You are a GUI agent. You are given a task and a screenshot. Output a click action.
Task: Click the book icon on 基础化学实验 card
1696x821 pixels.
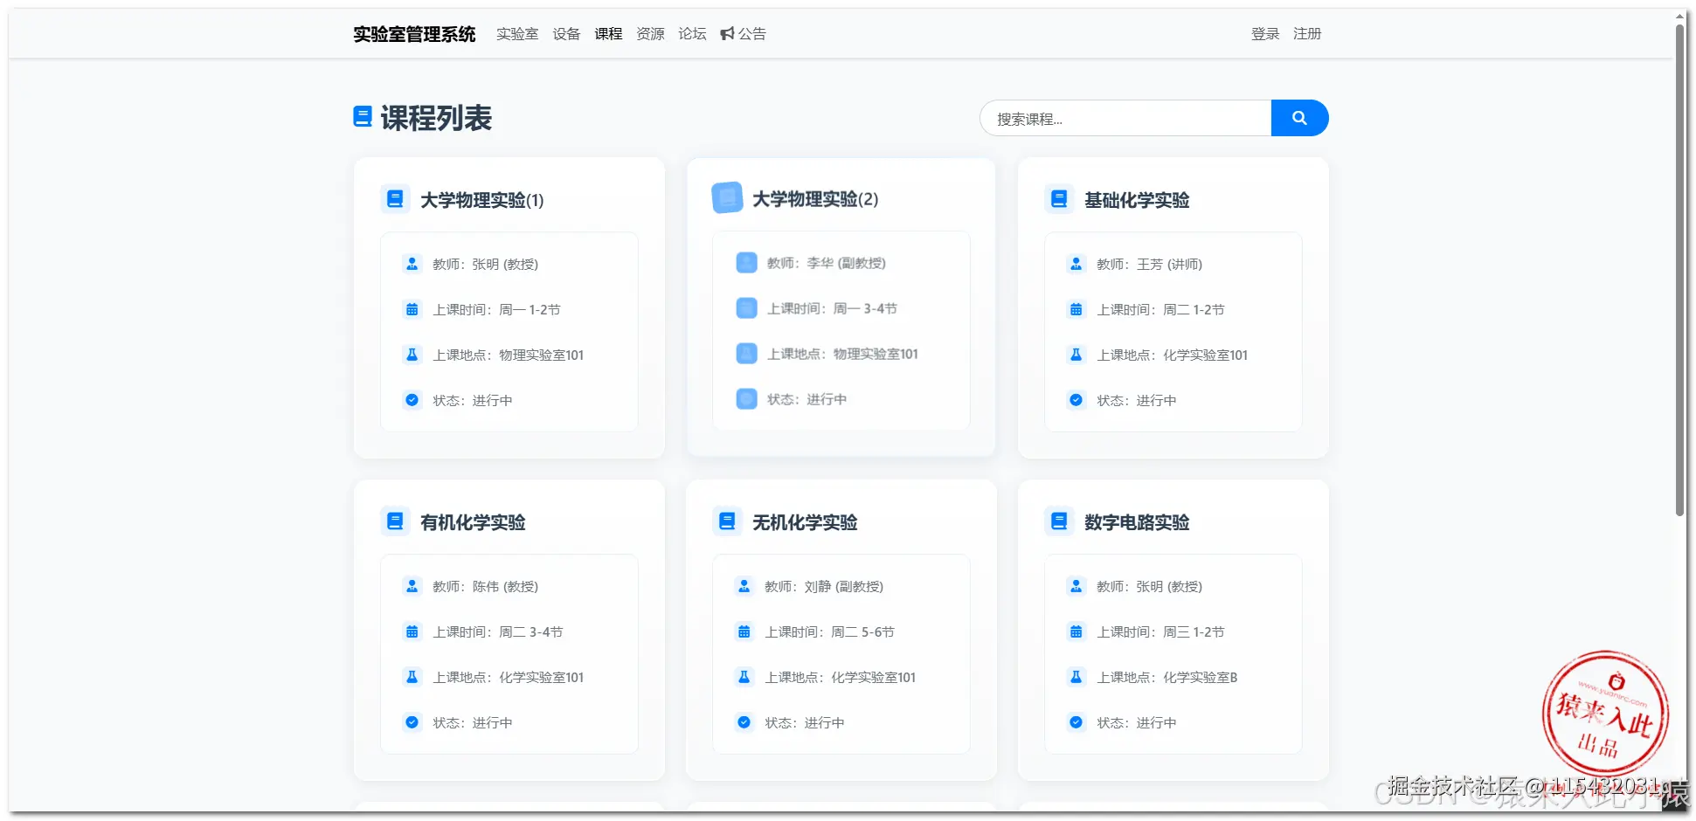1059,198
